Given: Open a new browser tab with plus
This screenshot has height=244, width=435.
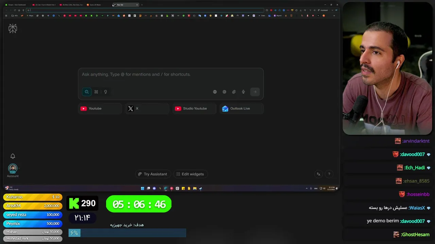Looking at the screenshot, I should [142, 5].
